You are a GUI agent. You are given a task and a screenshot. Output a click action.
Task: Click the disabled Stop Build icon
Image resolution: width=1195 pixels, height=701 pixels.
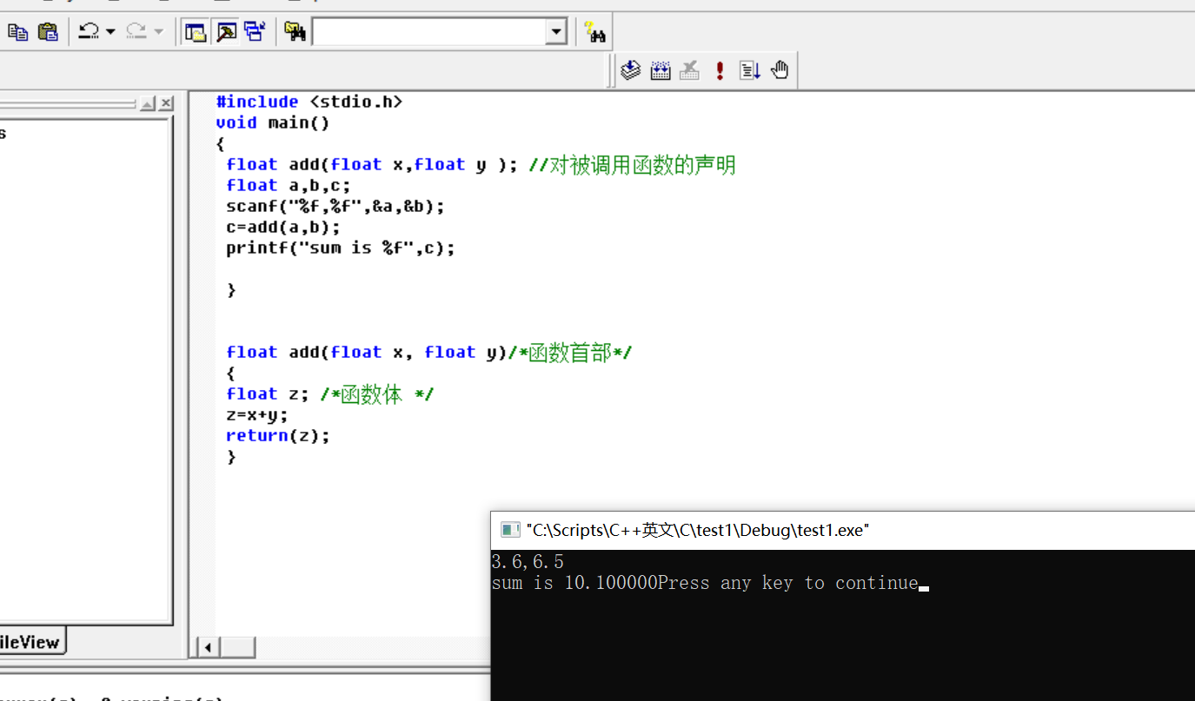(690, 70)
